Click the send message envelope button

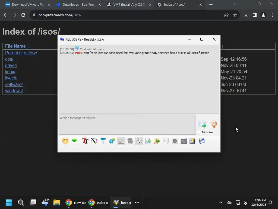[202, 124]
